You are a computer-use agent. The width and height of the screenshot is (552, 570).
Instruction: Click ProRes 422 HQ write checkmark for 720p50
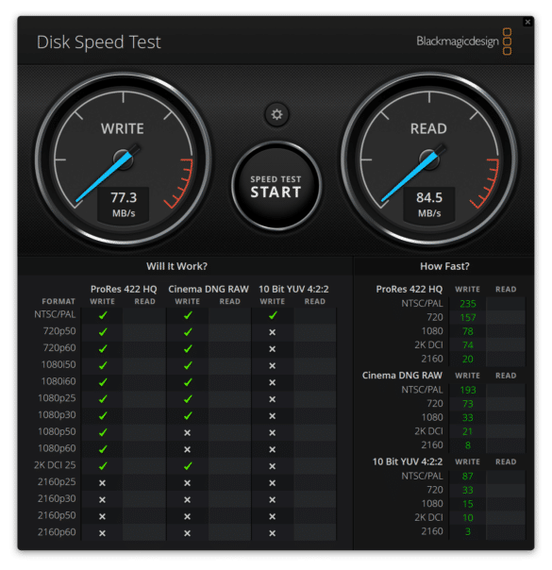(x=103, y=332)
